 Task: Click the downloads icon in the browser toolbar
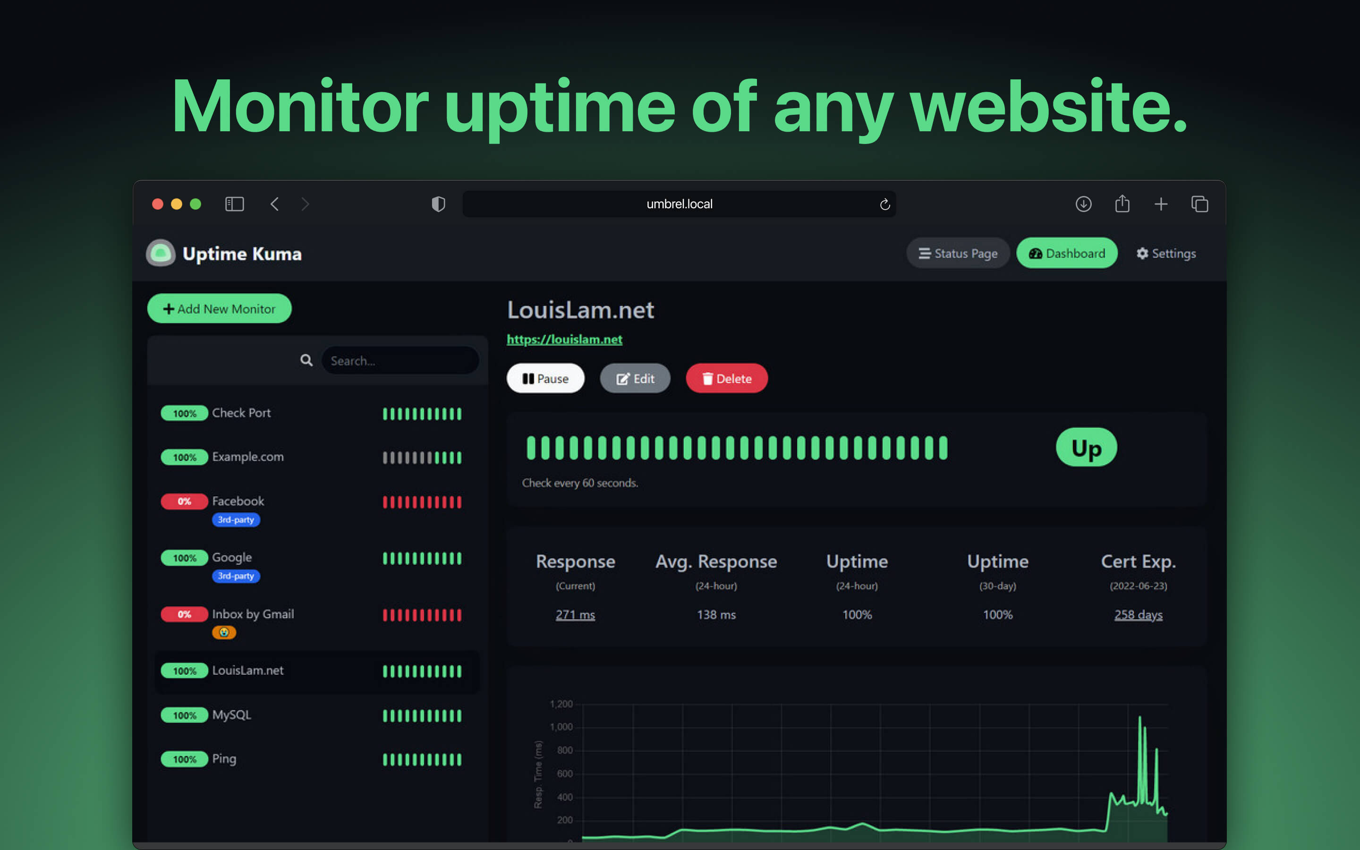[x=1083, y=204]
